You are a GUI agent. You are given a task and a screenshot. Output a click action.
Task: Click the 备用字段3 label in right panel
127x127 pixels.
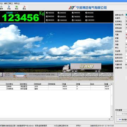119,61
